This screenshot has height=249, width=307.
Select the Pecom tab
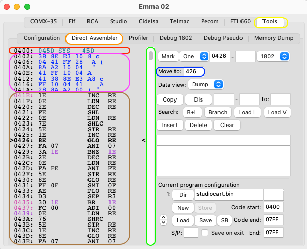(210, 21)
